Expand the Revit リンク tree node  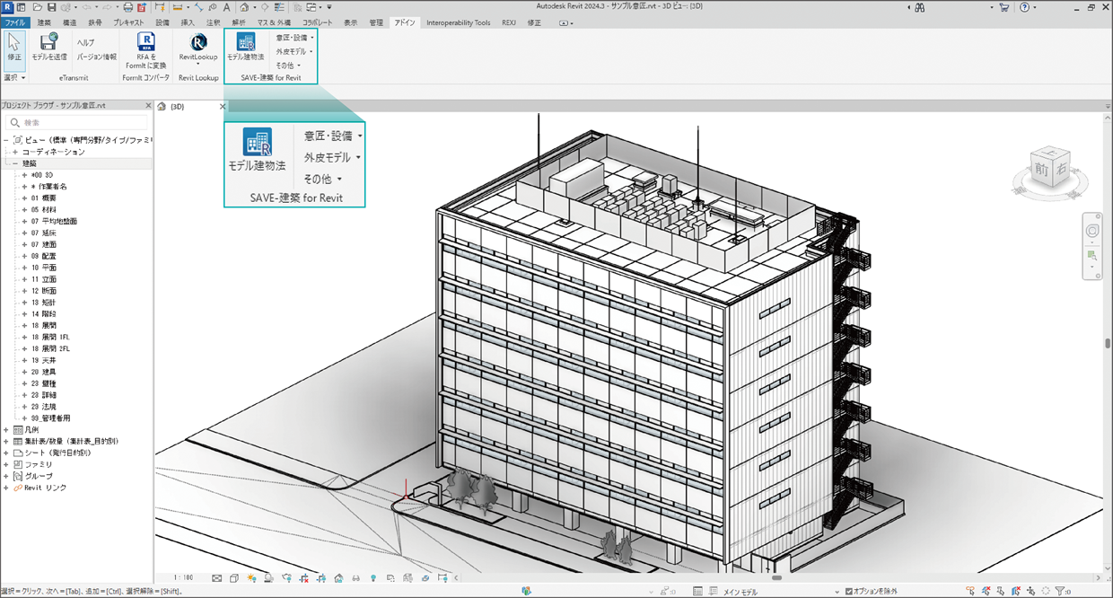(6, 488)
